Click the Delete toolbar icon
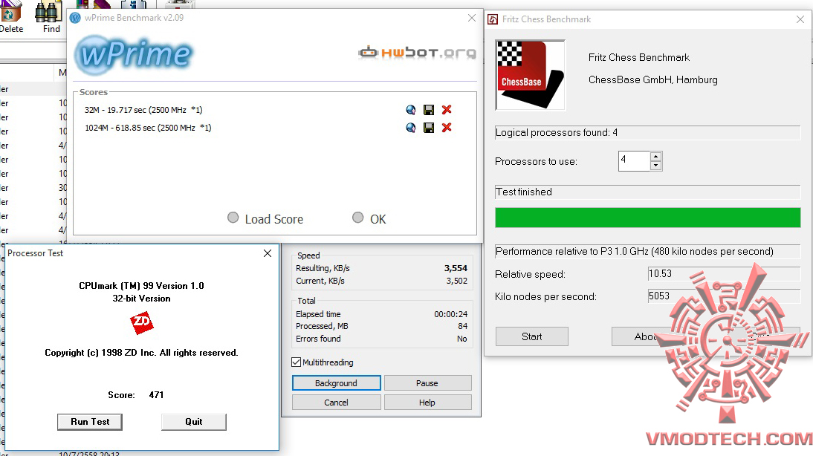This screenshot has width=813, height=456. click(x=10, y=11)
